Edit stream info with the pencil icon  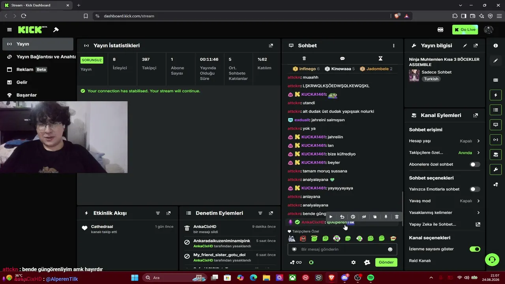click(x=465, y=46)
